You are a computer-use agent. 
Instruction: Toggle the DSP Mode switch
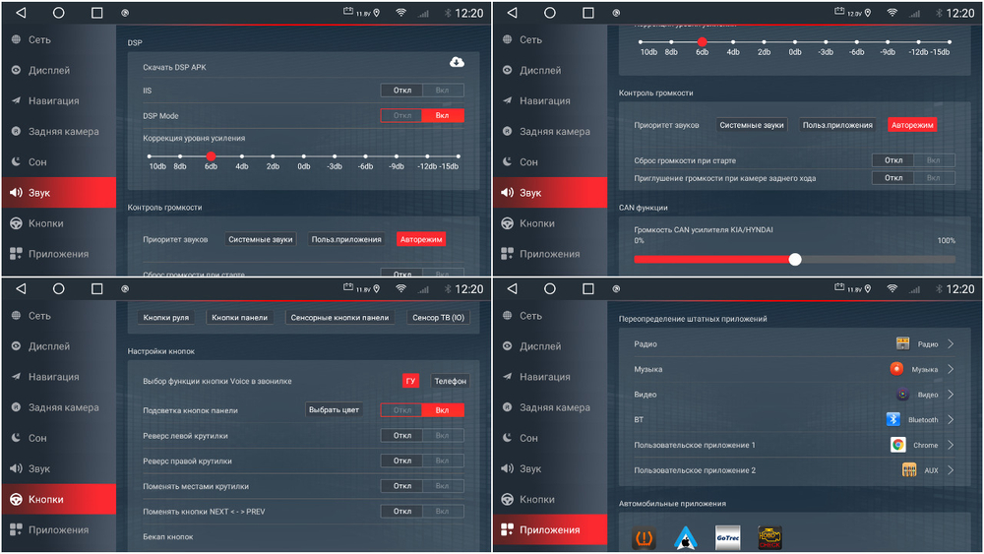[x=422, y=115]
